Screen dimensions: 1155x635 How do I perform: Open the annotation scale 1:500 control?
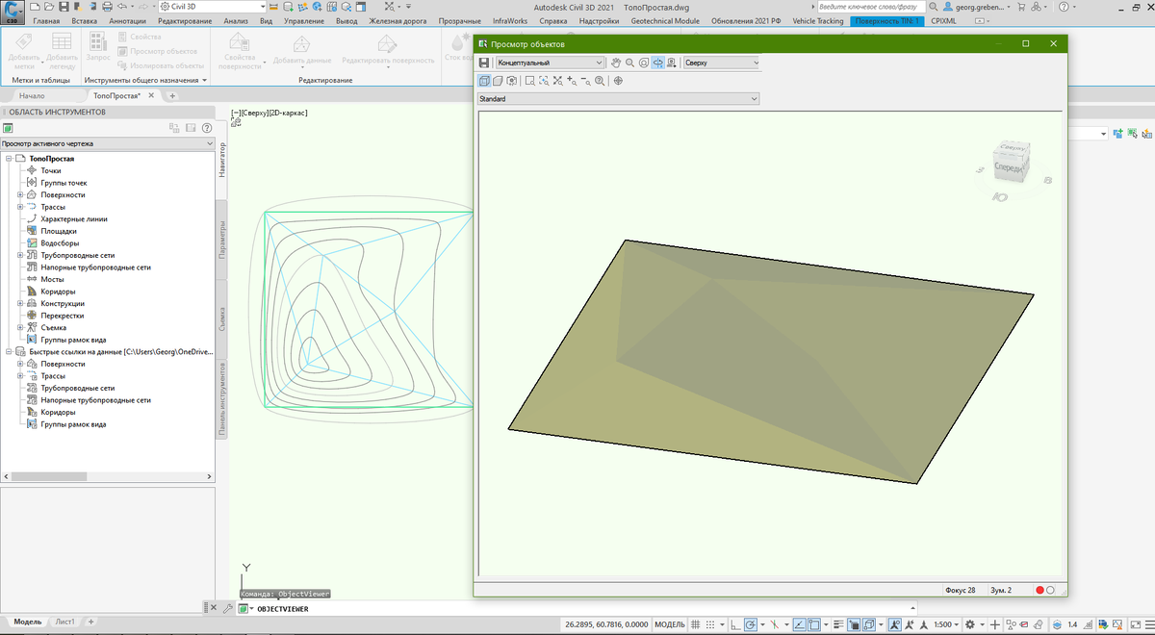(944, 623)
